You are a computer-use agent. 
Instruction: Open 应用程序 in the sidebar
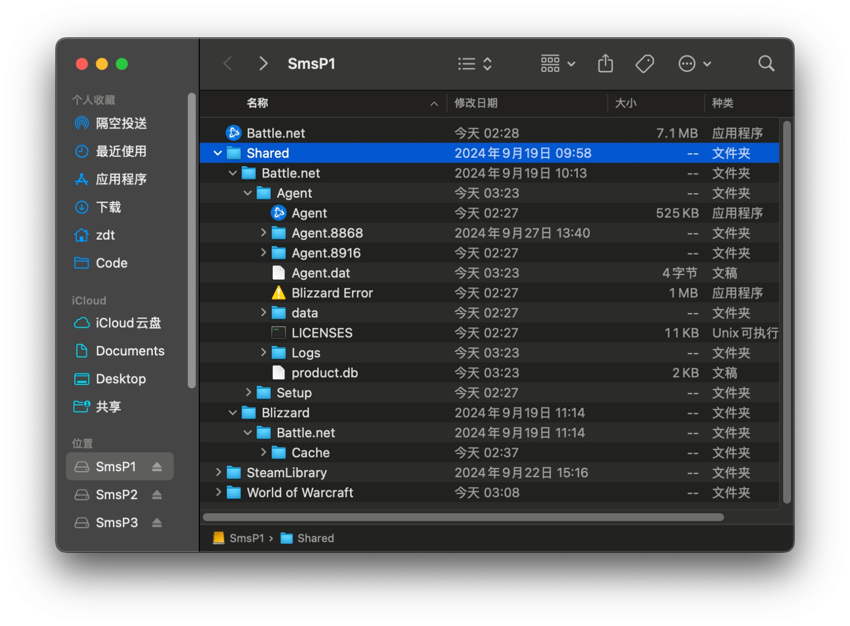click(x=120, y=179)
